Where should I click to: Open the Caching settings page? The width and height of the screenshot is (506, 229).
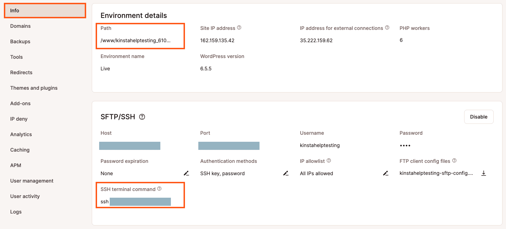[20, 150]
